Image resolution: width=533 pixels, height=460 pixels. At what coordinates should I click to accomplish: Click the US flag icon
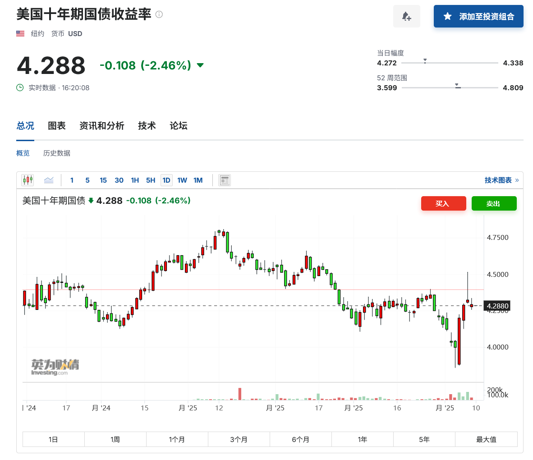click(20, 34)
